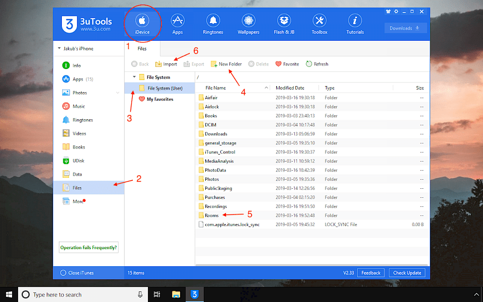
Task: Click the Favorite heart button
Action: (x=287, y=64)
